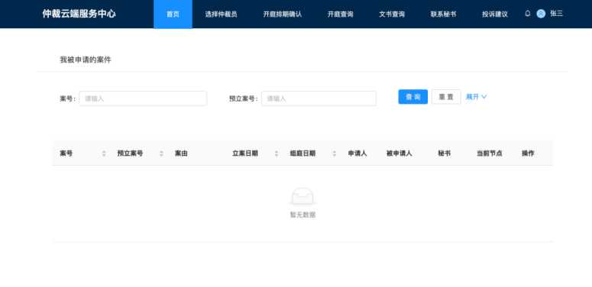
Task: Focus the 案号 input field
Action: (143, 98)
